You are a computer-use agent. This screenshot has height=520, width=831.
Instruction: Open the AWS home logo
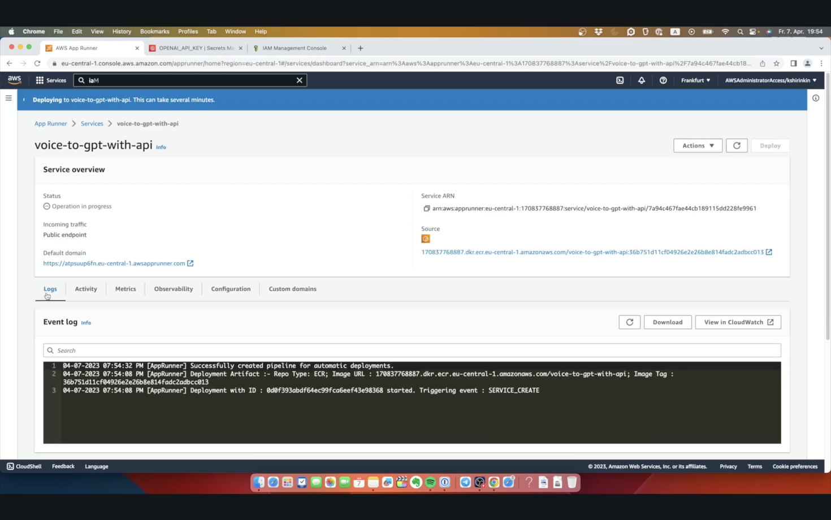(x=14, y=80)
